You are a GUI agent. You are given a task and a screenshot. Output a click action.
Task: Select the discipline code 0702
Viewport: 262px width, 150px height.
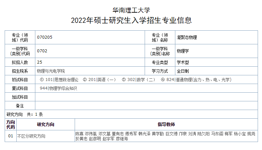[42, 51]
